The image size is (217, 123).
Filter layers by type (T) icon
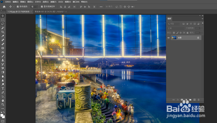191,24
